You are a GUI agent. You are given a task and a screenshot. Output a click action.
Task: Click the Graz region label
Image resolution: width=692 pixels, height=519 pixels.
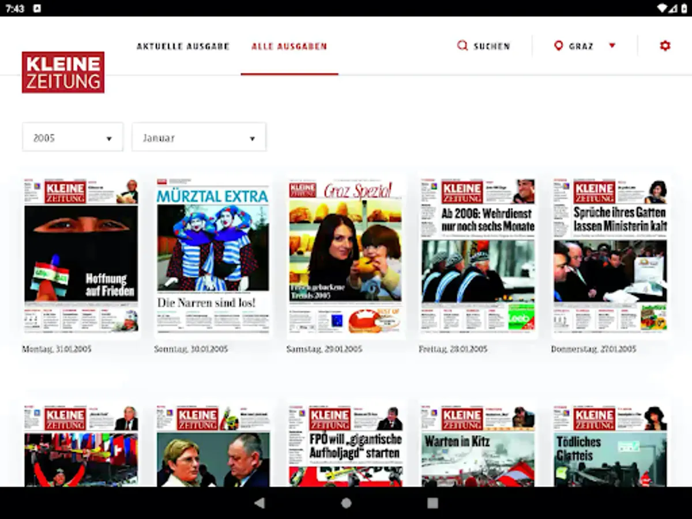click(581, 46)
